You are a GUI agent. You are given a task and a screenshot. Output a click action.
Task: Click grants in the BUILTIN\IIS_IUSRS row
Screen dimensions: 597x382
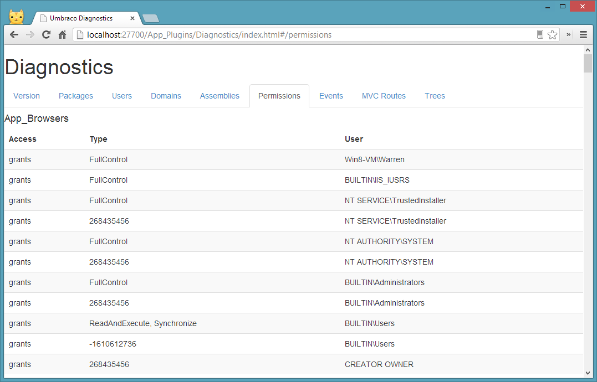[20, 180]
